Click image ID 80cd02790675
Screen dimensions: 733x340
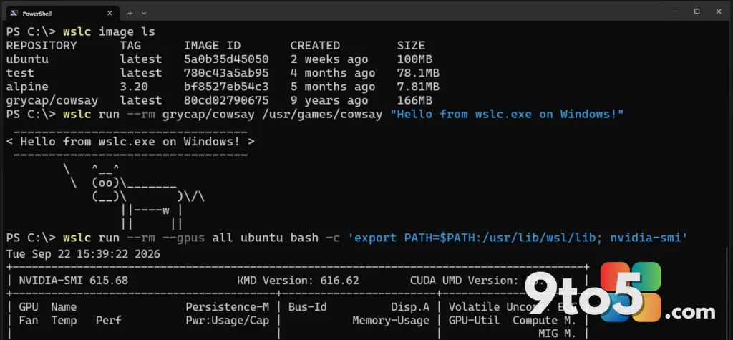coord(226,100)
